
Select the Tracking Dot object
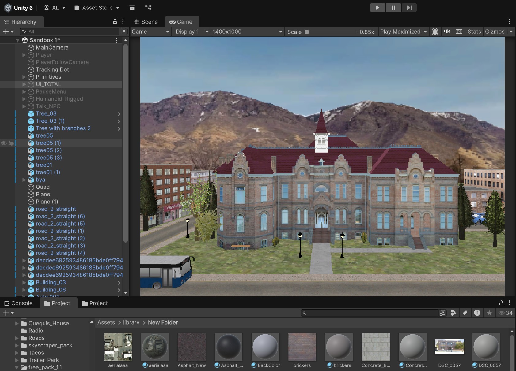(x=52, y=69)
